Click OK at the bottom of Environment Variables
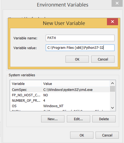 pyautogui.click(x=82, y=135)
